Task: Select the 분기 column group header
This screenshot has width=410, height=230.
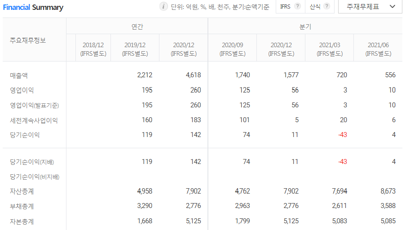Action: [305, 27]
